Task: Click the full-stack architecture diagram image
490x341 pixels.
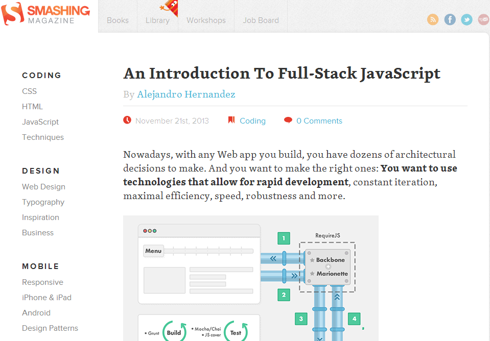Action: tap(251, 278)
